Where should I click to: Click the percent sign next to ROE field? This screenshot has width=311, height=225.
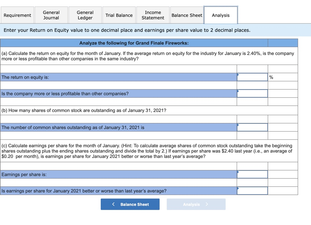[270, 77]
